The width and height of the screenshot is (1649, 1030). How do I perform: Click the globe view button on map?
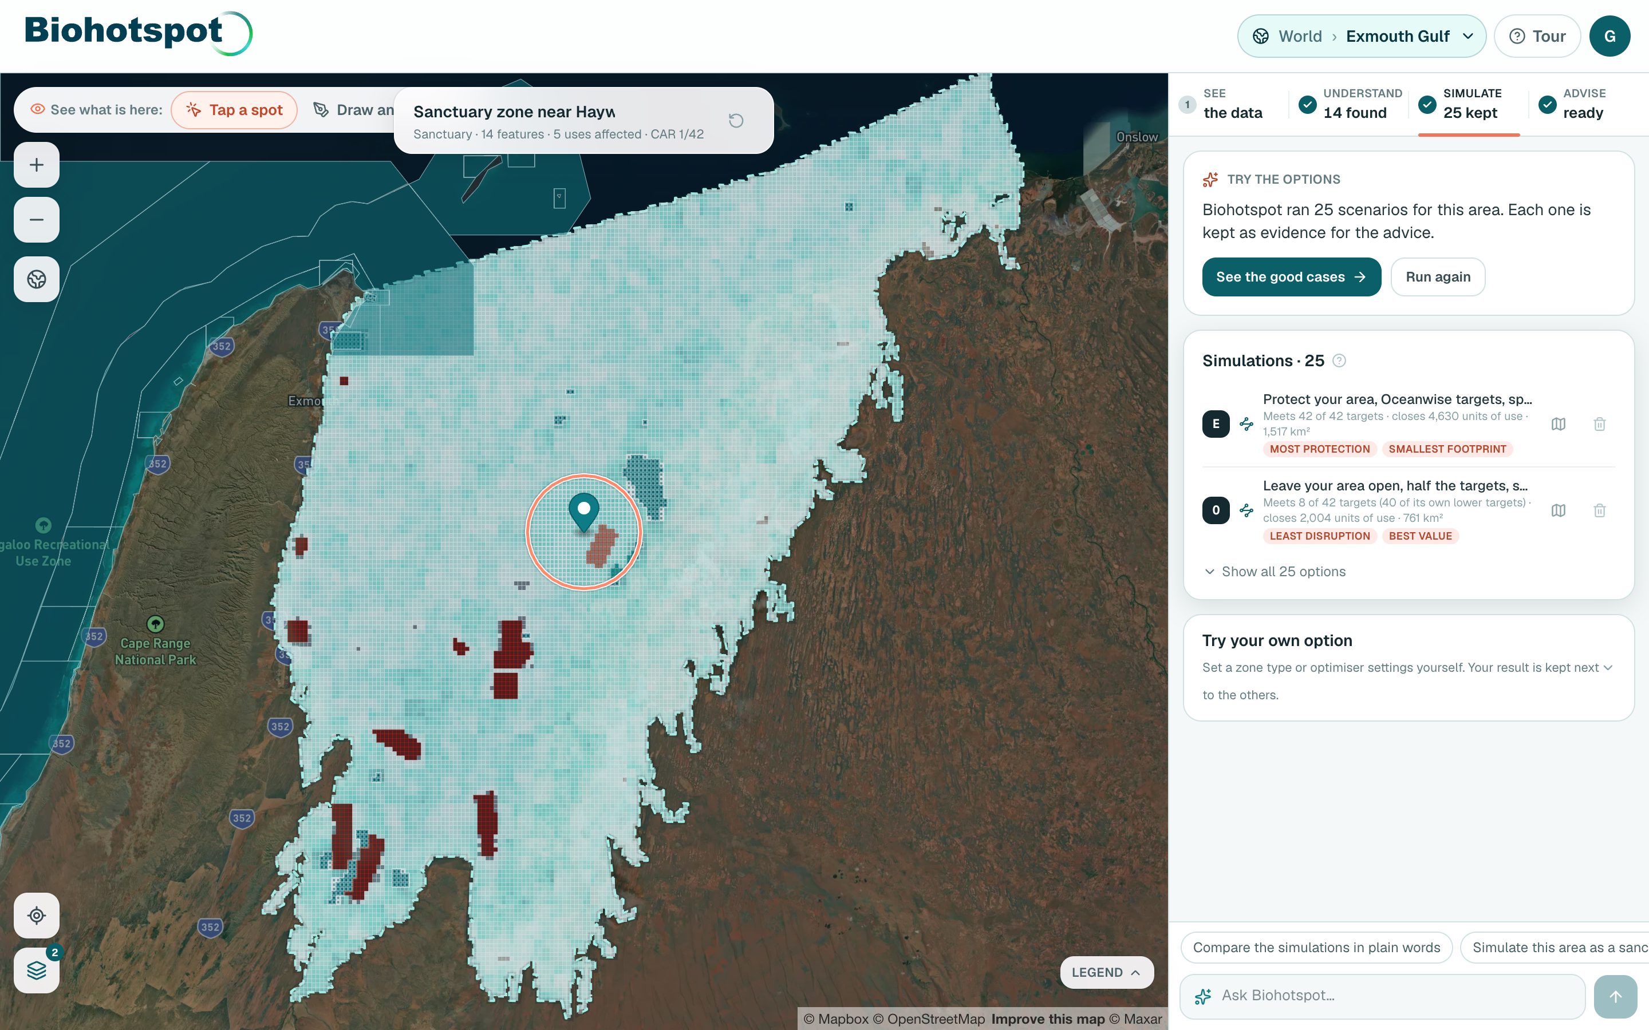click(37, 279)
